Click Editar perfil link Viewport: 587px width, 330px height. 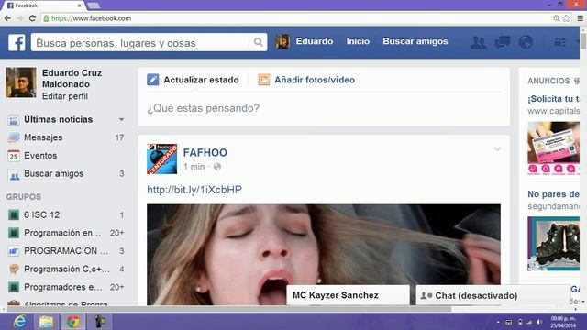65,96
